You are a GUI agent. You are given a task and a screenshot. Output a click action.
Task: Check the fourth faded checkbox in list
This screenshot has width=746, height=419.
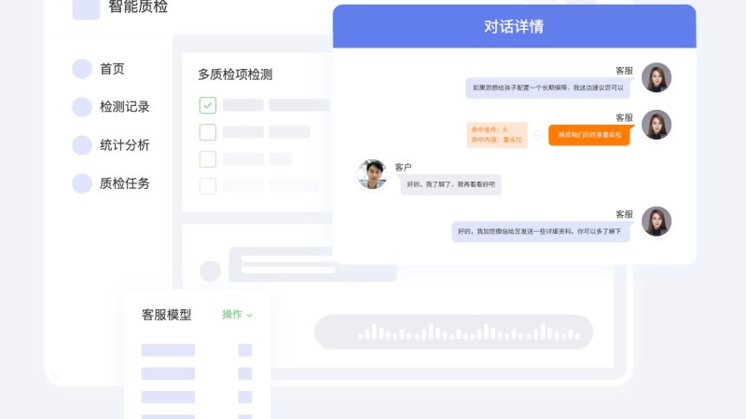(x=208, y=186)
